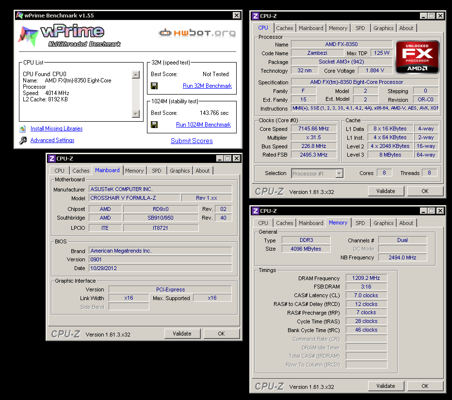Screen dimensions: 452x400
Task: Click the save icon beside the 1024M benchmark
Action: [x=154, y=125]
